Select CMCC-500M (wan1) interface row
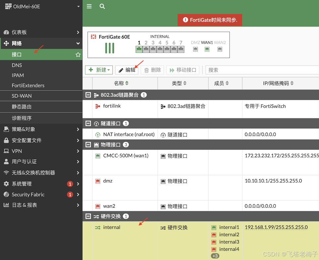Image resolution: width=319 pixels, height=260 pixels. pos(201,162)
